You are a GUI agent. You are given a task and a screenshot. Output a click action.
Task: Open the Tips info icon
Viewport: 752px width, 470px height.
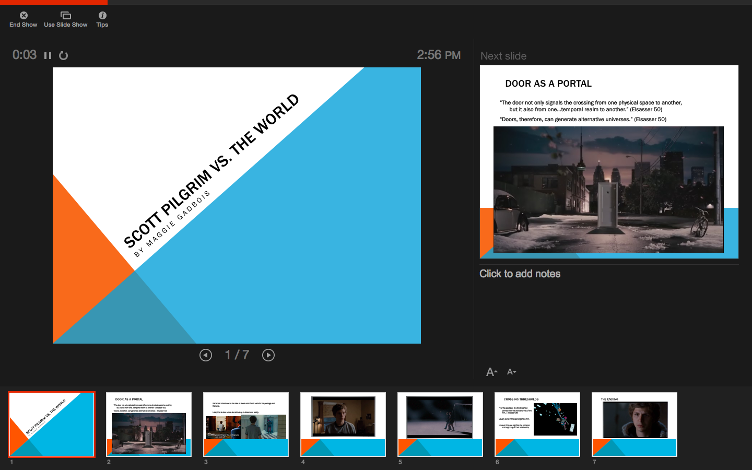click(x=102, y=16)
